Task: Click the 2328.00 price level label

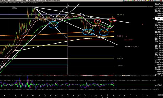Action: tap(159, 14)
